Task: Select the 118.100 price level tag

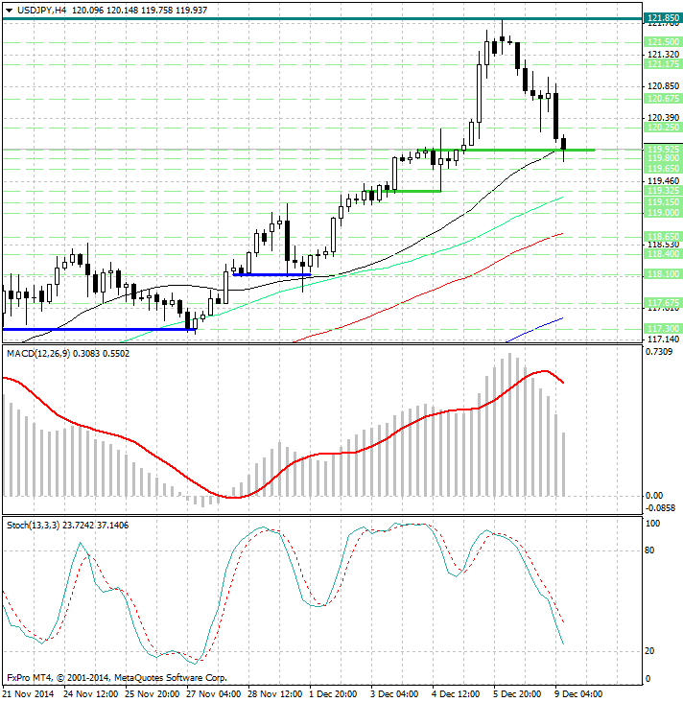Action: coord(663,274)
